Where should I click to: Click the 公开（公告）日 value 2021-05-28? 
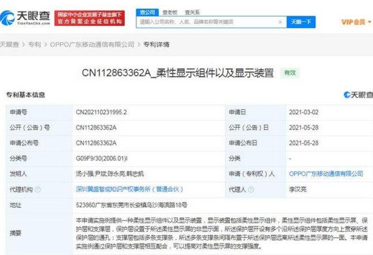point(304,128)
